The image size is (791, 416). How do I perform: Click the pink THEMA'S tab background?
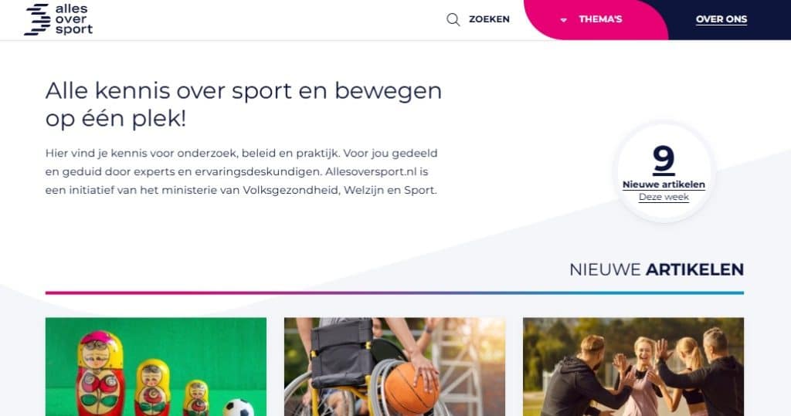point(596,19)
